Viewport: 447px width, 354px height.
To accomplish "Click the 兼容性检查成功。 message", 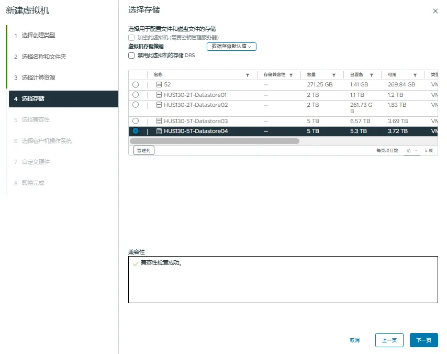I will pyautogui.click(x=161, y=263).
